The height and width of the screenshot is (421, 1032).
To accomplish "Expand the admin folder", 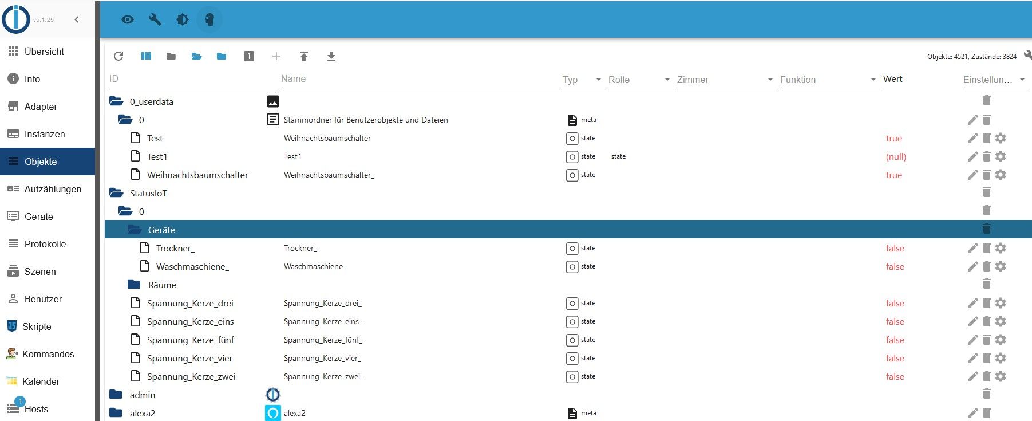I will coord(116,395).
